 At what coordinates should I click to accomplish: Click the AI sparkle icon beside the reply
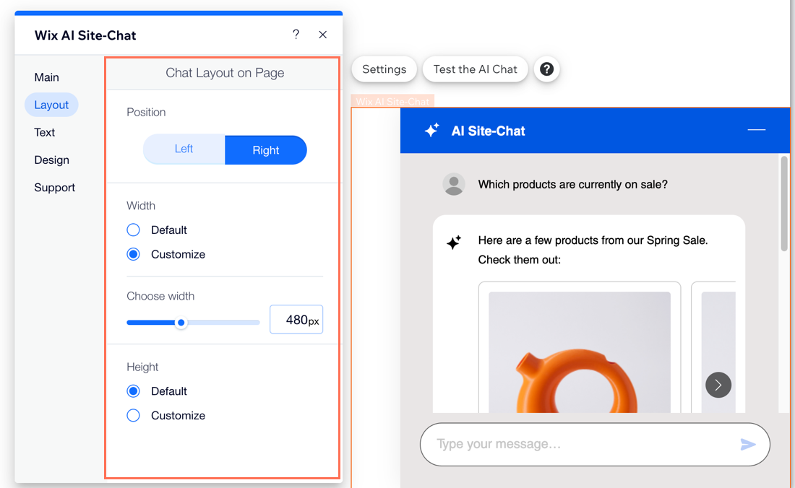(454, 242)
